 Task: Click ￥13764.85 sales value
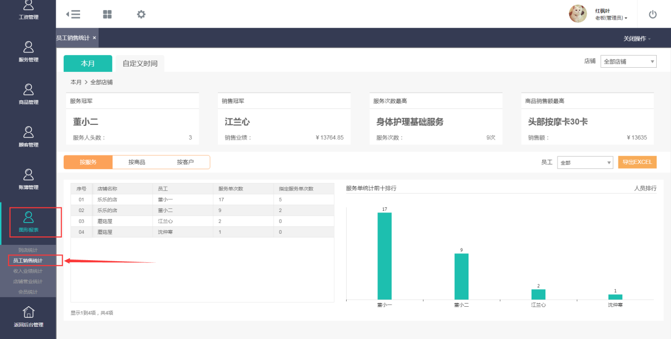(x=329, y=138)
